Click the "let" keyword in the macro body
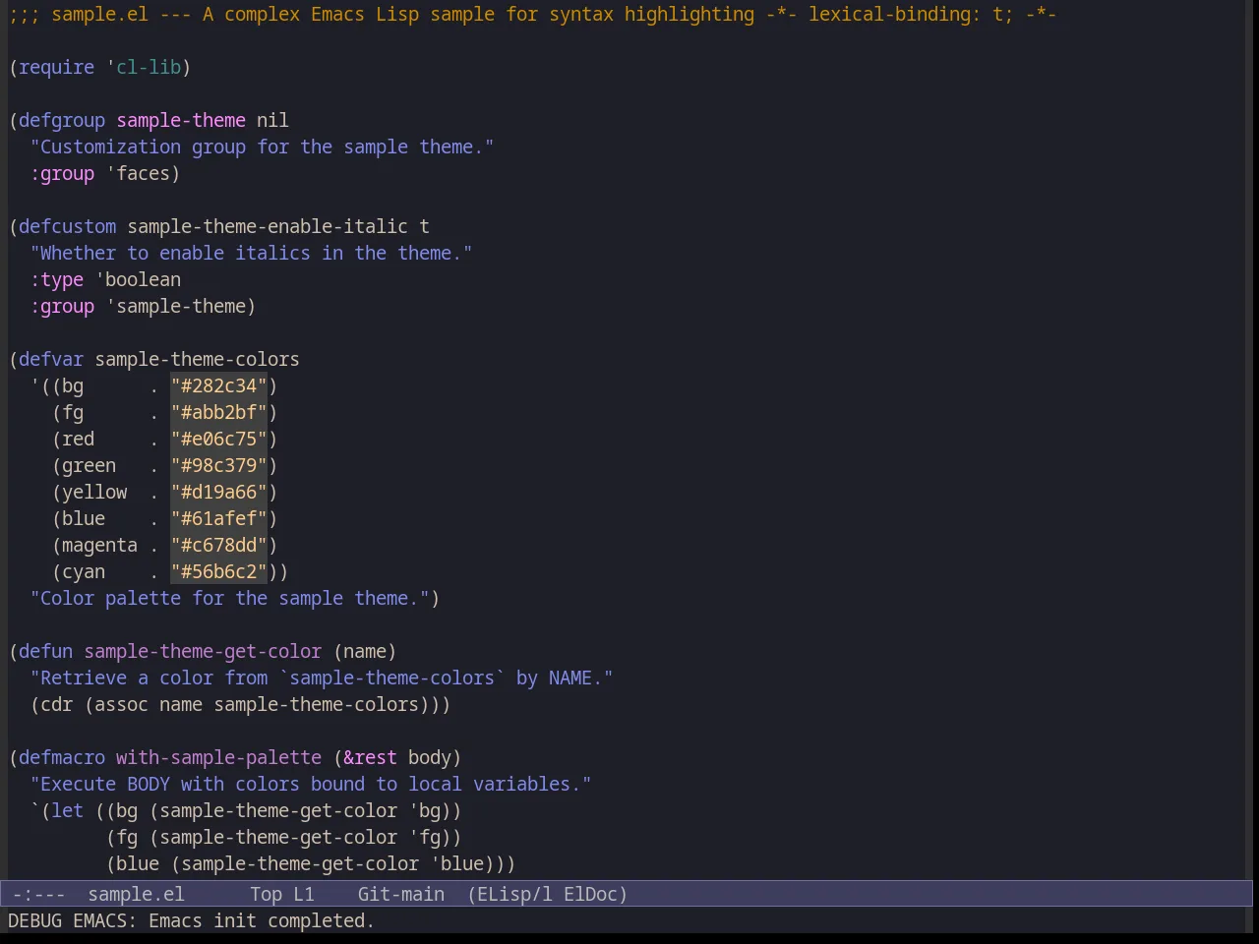The height and width of the screenshot is (944, 1259). [67, 810]
